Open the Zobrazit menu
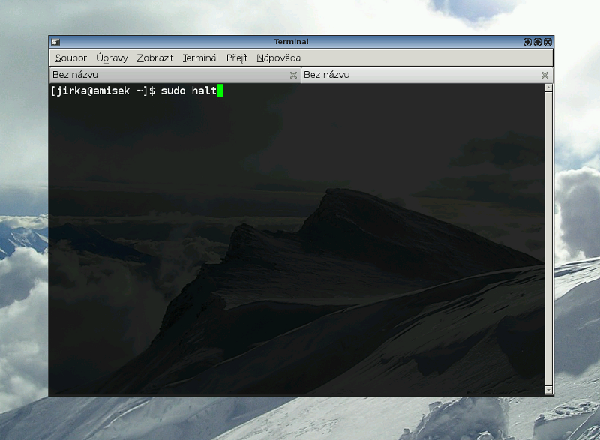Viewport: 600px width, 440px height. point(154,58)
